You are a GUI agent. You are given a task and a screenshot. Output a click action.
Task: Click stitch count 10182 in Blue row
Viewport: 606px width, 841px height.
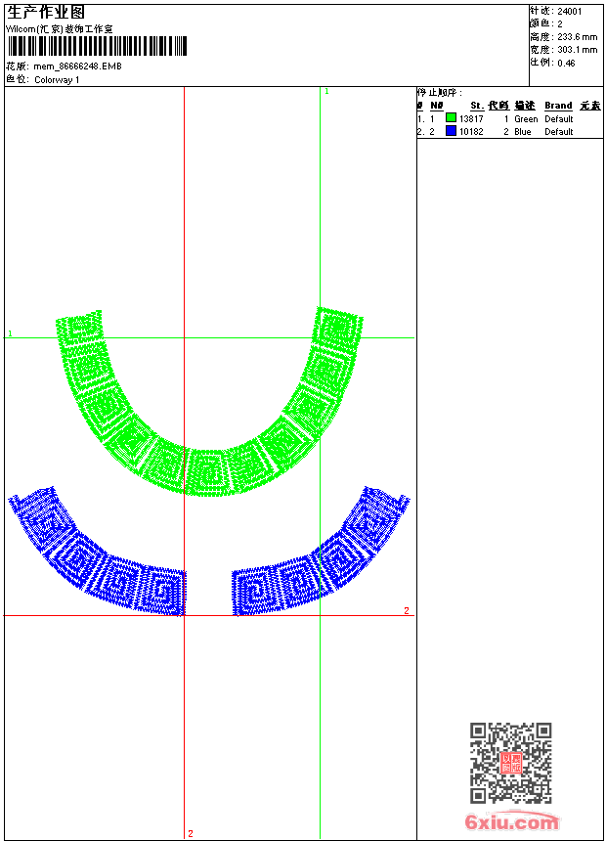pos(471,132)
